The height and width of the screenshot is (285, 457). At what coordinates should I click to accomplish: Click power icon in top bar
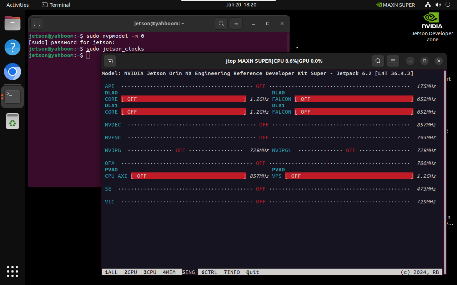point(448,5)
